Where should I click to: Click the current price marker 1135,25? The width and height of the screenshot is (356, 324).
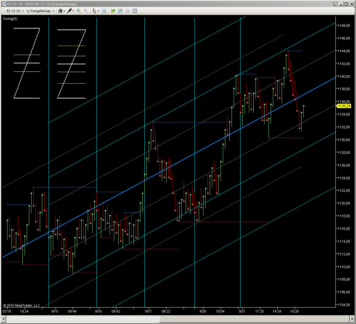[344, 106]
